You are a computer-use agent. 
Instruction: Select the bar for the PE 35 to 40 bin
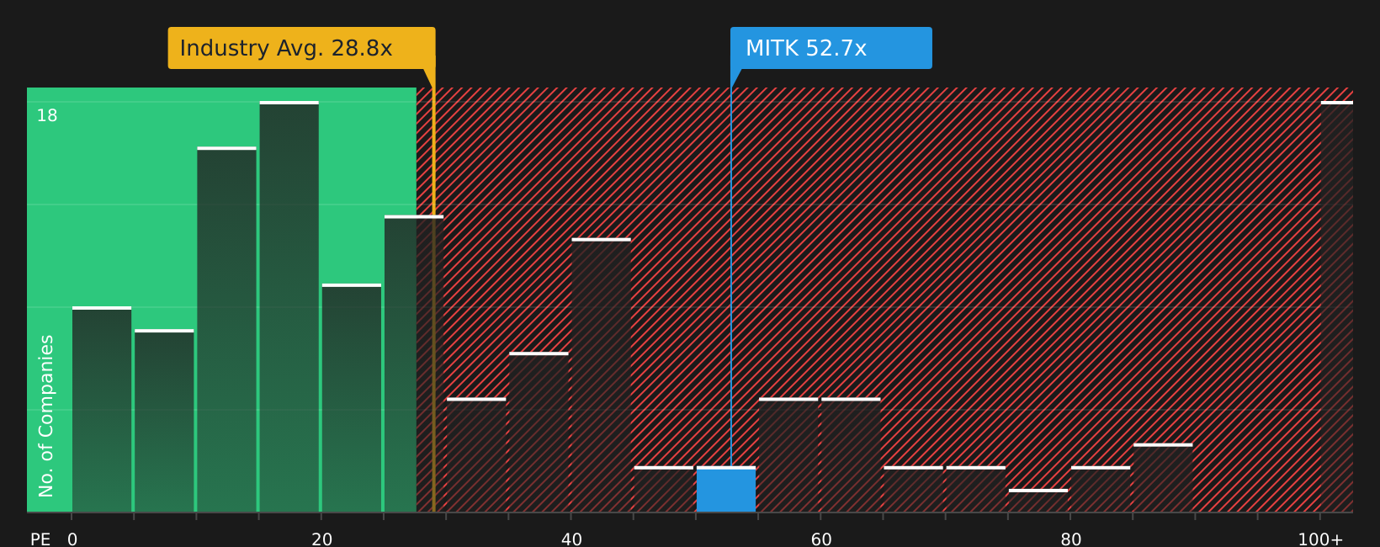point(539,433)
